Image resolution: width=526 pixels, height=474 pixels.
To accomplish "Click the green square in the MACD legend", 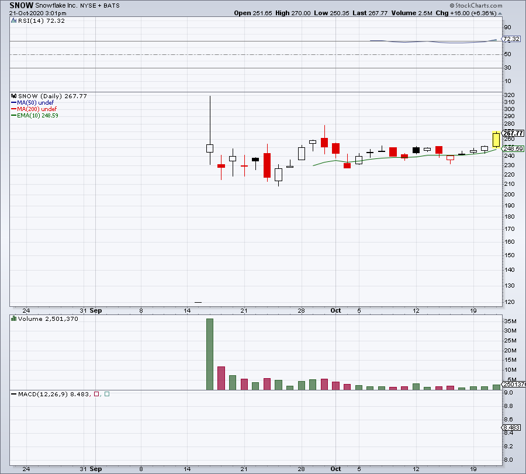I will (x=107, y=394).
